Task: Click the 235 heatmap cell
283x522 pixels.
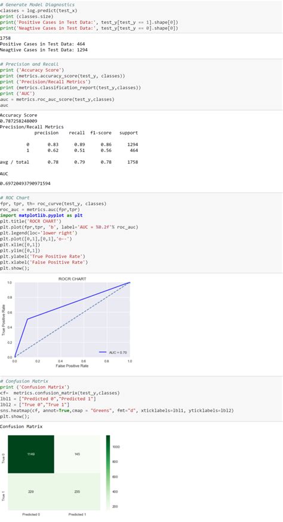Action: 77,492
